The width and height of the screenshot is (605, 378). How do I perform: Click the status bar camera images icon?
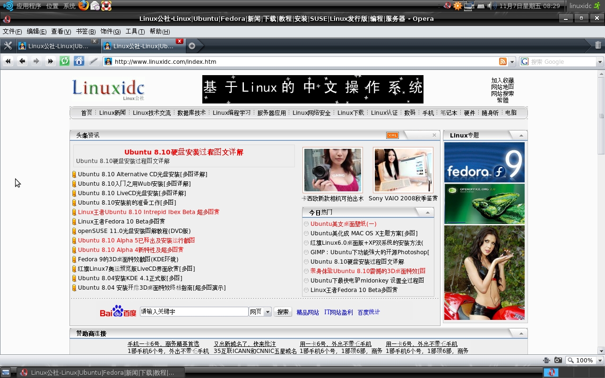click(558, 360)
